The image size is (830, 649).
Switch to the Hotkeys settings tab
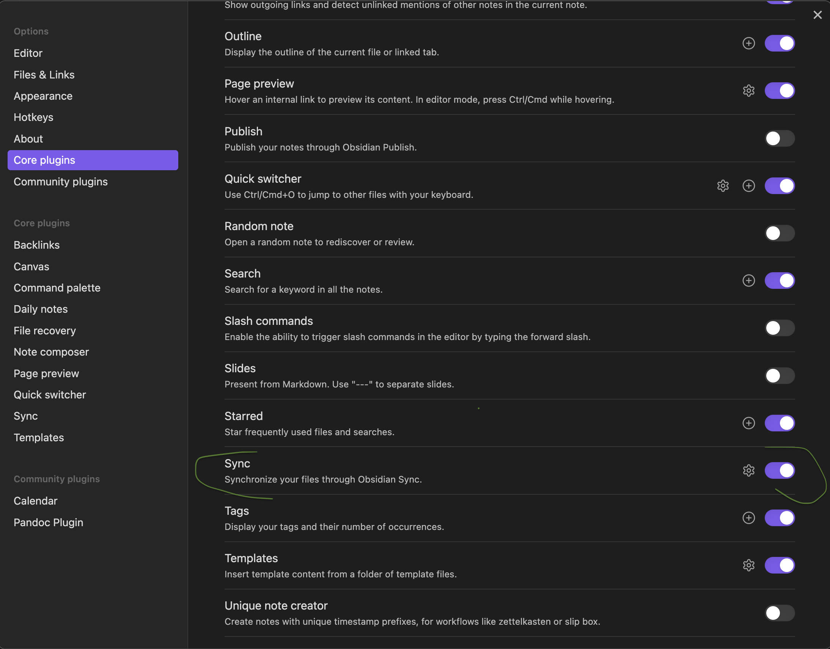(33, 118)
